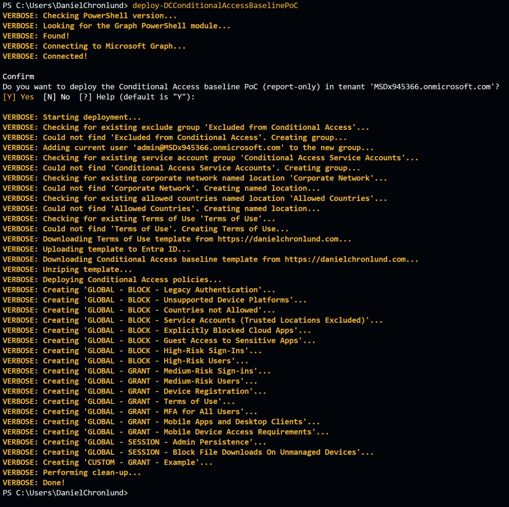Click the 'Connected!' verbose message
The height and width of the screenshot is (507, 509).
tap(65, 56)
